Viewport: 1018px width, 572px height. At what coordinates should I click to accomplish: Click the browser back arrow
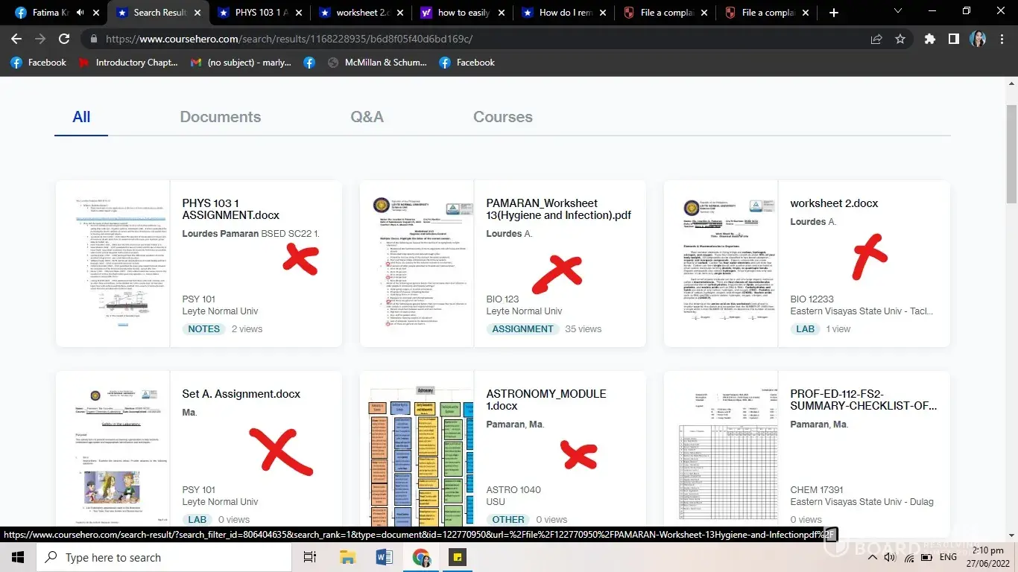pyautogui.click(x=16, y=39)
